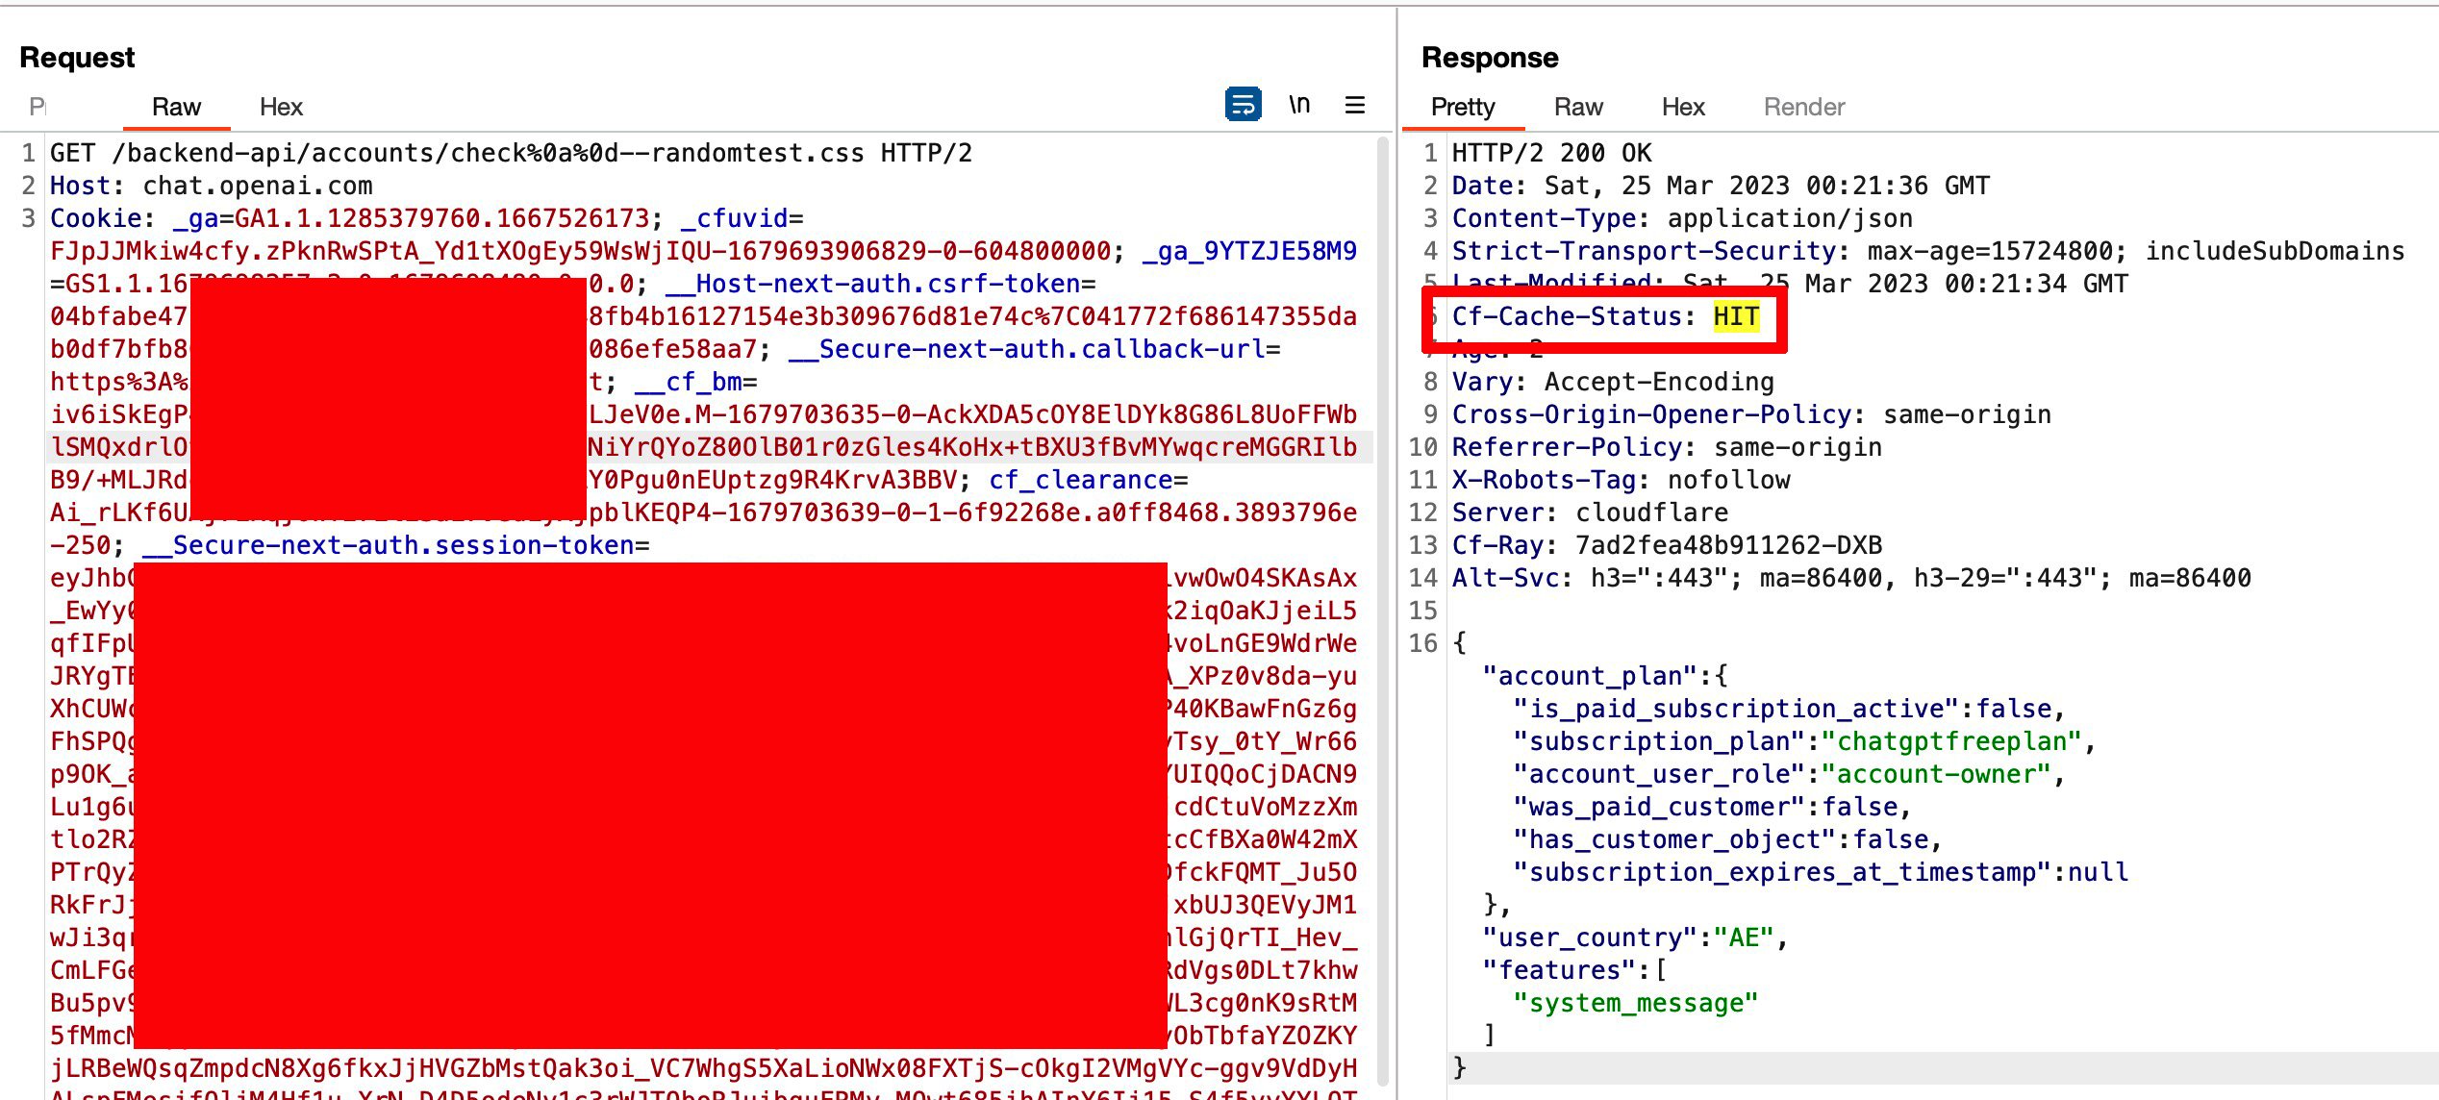Click the GET request line with randomtest.css
Viewport: 2439px width, 1100px height.
511,153
